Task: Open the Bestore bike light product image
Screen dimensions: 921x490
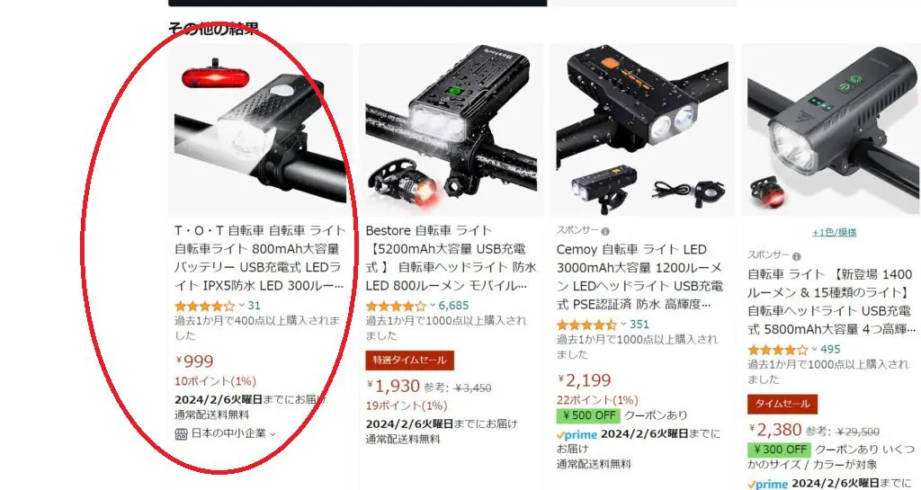Action: (452, 129)
